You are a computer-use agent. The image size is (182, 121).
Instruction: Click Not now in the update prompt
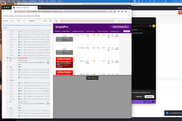tap(139, 97)
